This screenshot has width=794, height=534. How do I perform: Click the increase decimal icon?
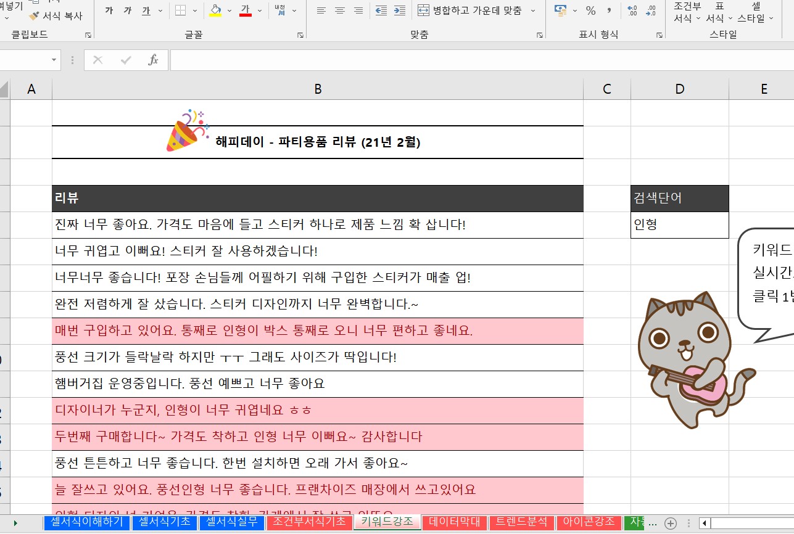[632, 11]
